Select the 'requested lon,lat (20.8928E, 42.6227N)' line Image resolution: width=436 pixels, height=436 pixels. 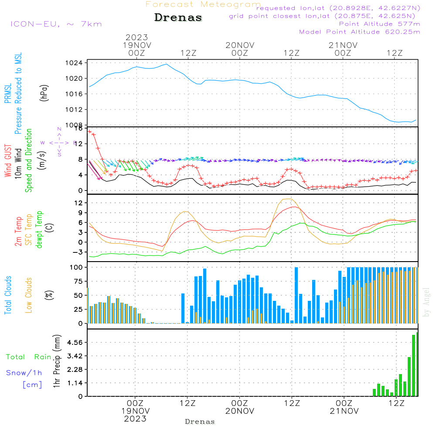click(x=338, y=8)
